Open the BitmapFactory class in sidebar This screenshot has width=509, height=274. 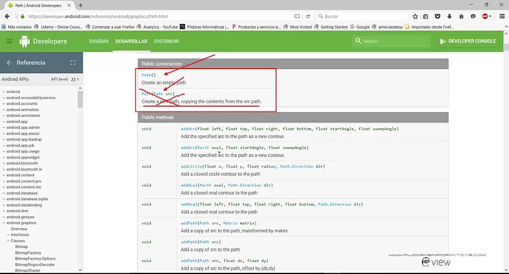[x=28, y=253]
